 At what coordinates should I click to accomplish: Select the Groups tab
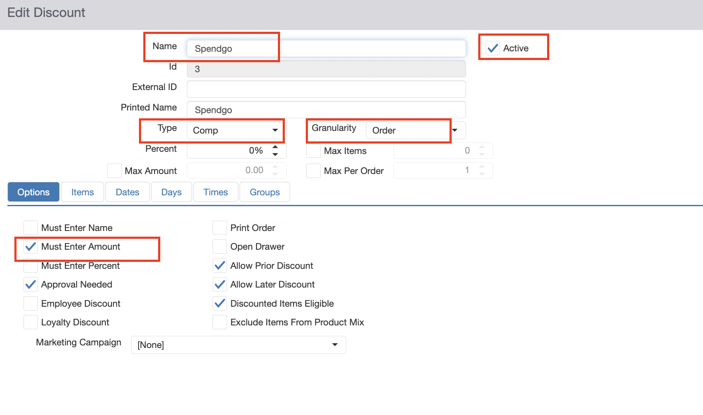click(264, 192)
